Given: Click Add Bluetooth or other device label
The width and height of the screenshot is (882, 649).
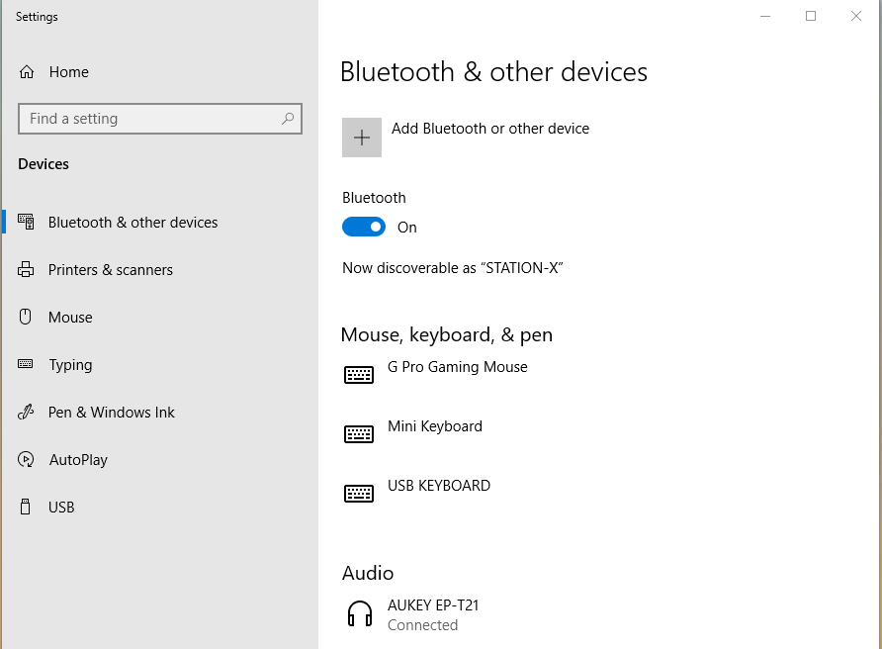Looking at the screenshot, I should [x=489, y=129].
